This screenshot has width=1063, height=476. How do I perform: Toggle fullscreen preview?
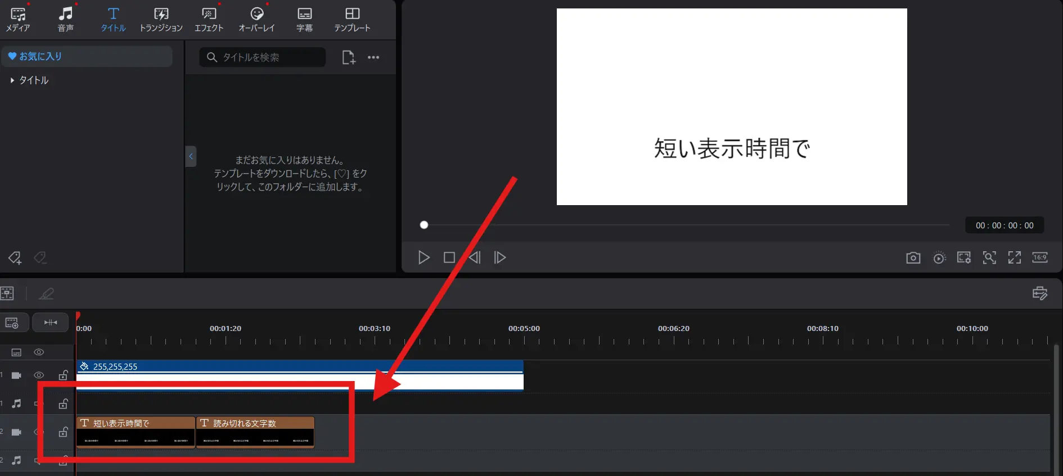click(x=1015, y=257)
